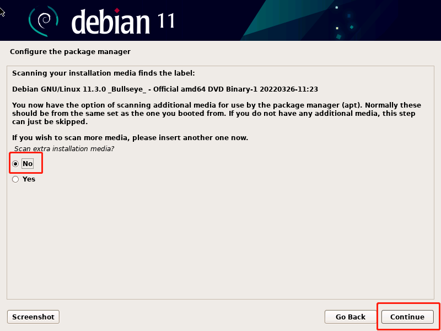
Task: Click the Screenshot button
Action: click(33, 317)
